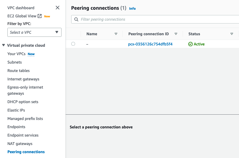
Task: Open the Select a VPC dropdown
Action: point(34,32)
